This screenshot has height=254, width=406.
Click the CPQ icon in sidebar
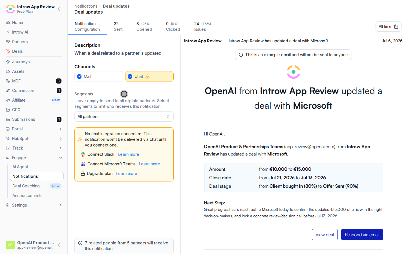8,110
